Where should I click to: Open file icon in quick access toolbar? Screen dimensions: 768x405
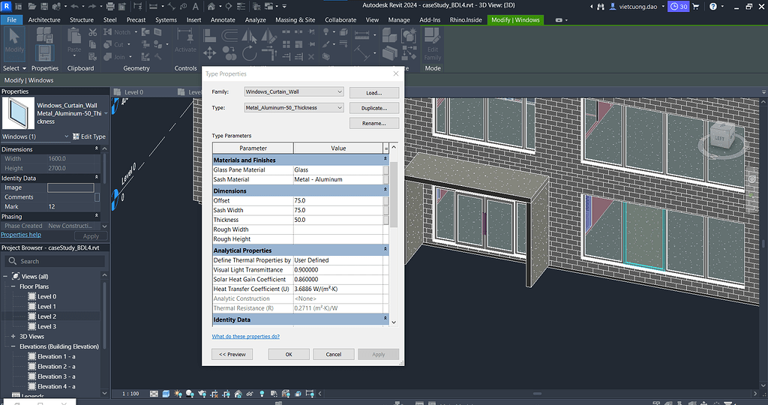[x=32, y=6]
